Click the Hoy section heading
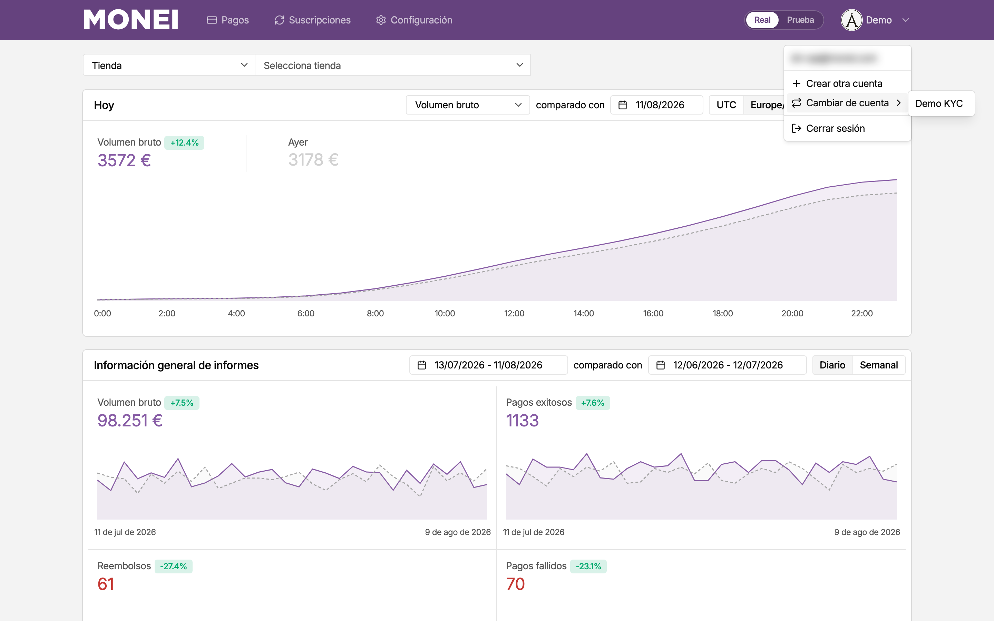Image resolution: width=994 pixels, height=621 pixels. tap(104, 105)
